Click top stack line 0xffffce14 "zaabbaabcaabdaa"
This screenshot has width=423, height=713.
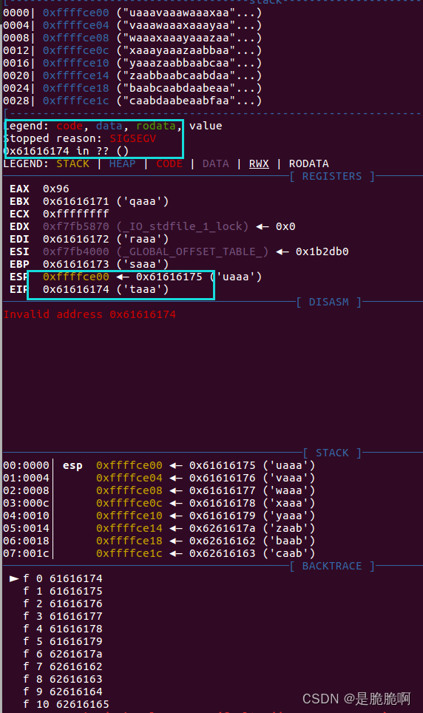[x=132, y=75]
